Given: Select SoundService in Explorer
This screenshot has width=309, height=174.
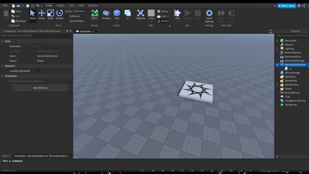Looking at the screenshot, I should 292,93.
